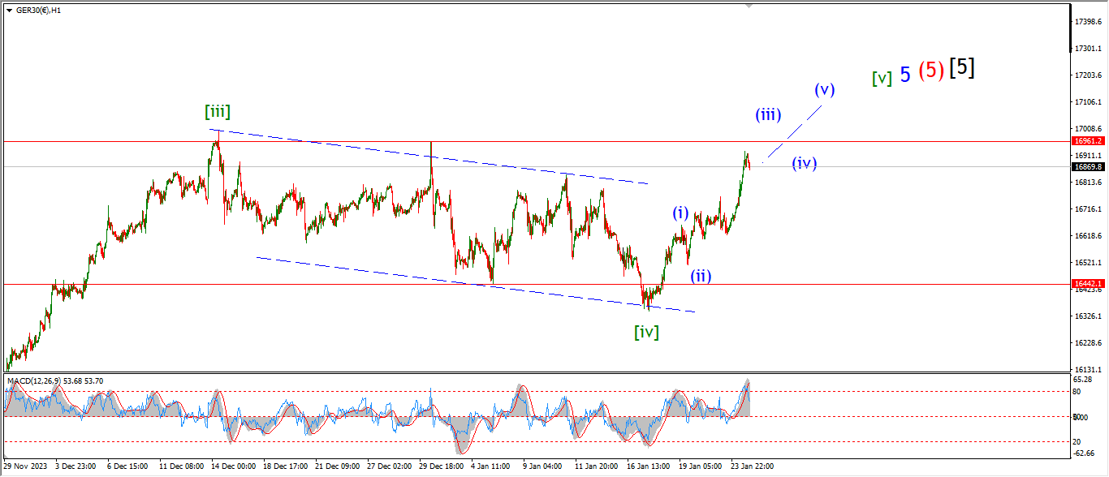
Task: Click the blue (i) wave label
Action: click(680, 213)
